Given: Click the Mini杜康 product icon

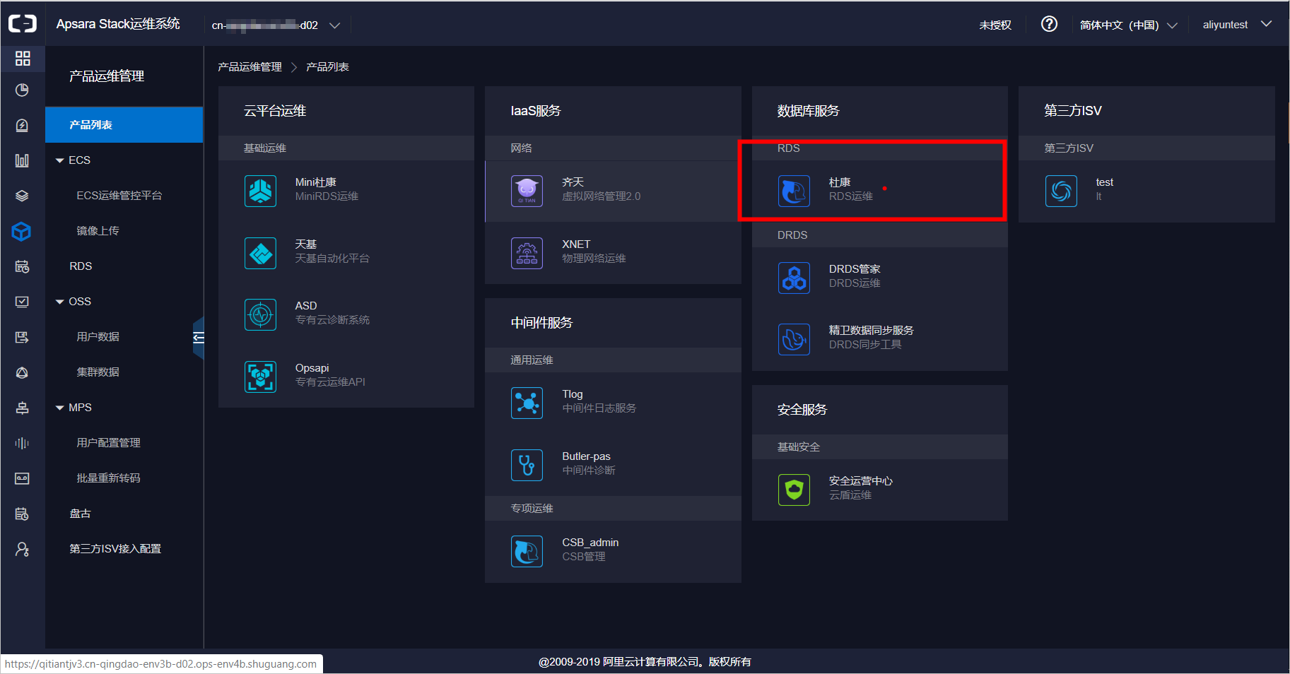Looking at the screenshot, I should point(261,191).
